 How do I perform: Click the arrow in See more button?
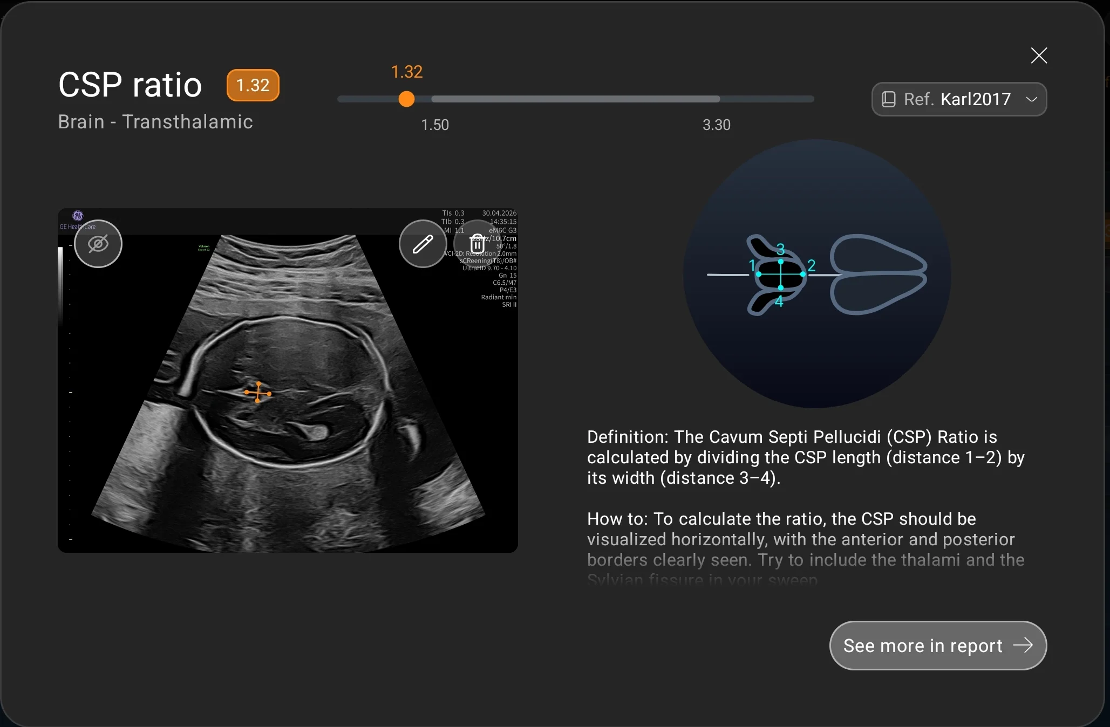1023,645
